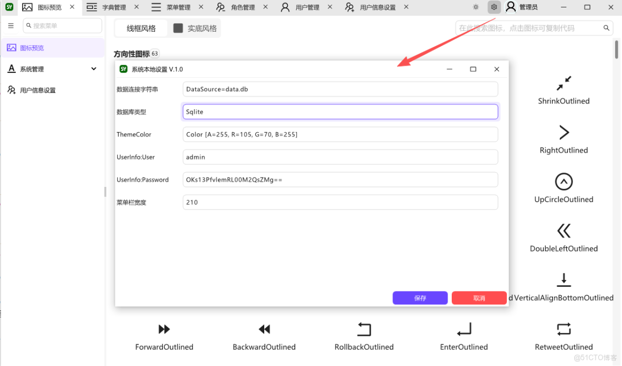Open the 数据库类型 Sqlite field
The width and height of the screenshot is (622, 366).
340,111
